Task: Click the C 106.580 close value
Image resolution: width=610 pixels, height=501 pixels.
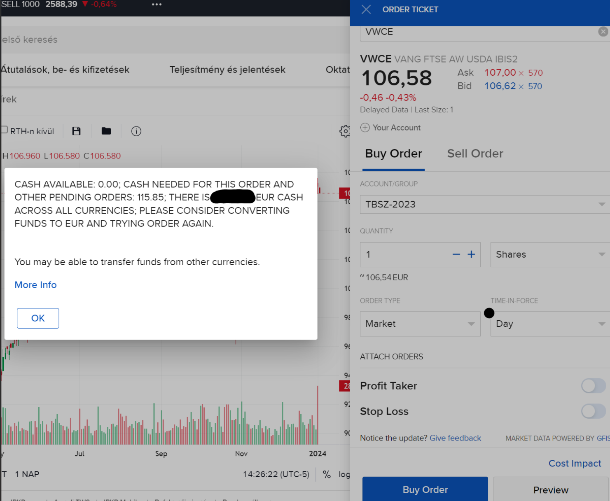Action: click(x=102, y=156)
